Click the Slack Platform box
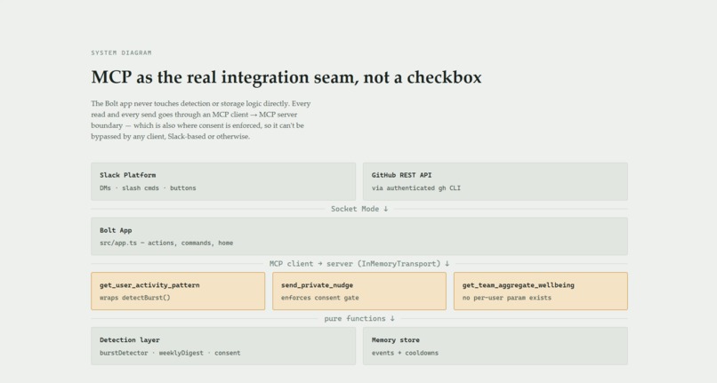Viewport: 717px width, 383px height. tap(223, 181)
